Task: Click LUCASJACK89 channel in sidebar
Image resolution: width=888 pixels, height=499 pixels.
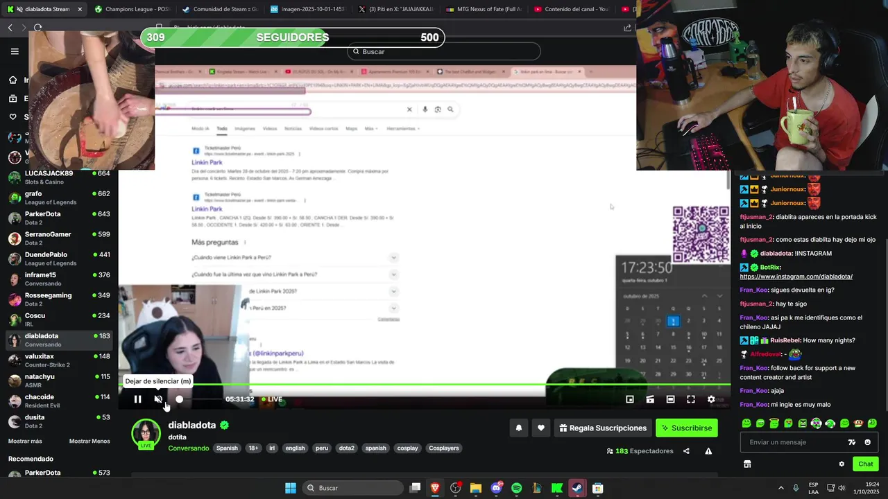Action: 59,177
